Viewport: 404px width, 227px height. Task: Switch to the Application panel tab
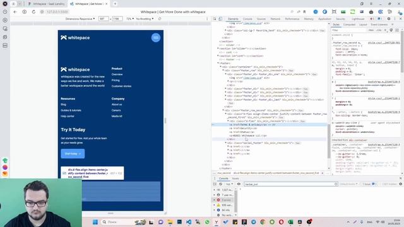point(324,19)
